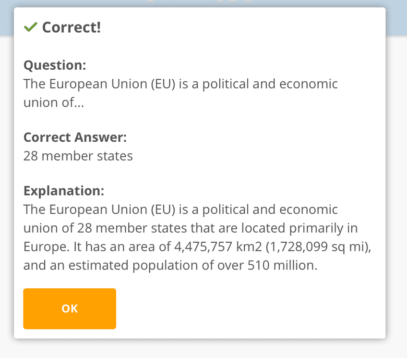Select the "Question:" label

55,65
